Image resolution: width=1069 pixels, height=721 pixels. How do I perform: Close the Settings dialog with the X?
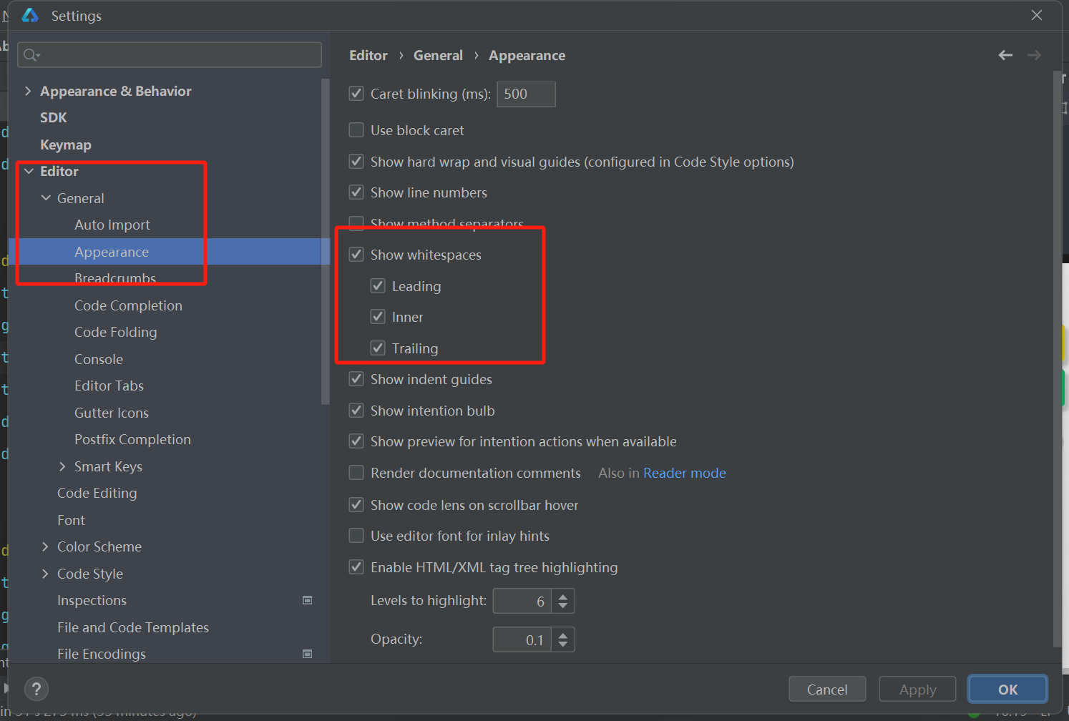pyautogui.click(x=1037, y=15)
